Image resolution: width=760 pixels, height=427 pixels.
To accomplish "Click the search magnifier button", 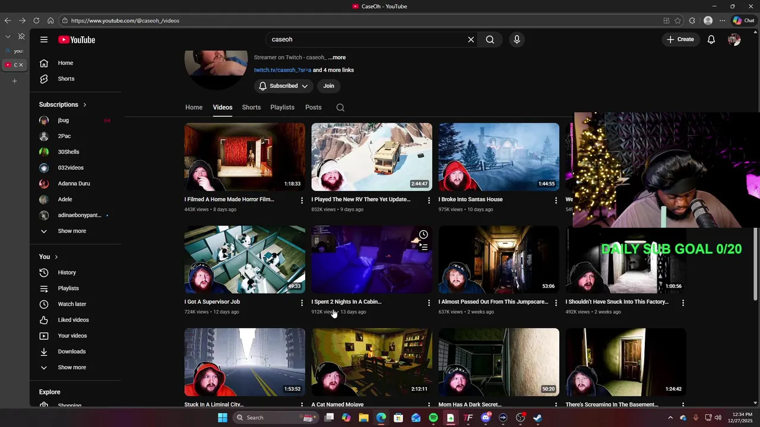I will click(490, 40).
